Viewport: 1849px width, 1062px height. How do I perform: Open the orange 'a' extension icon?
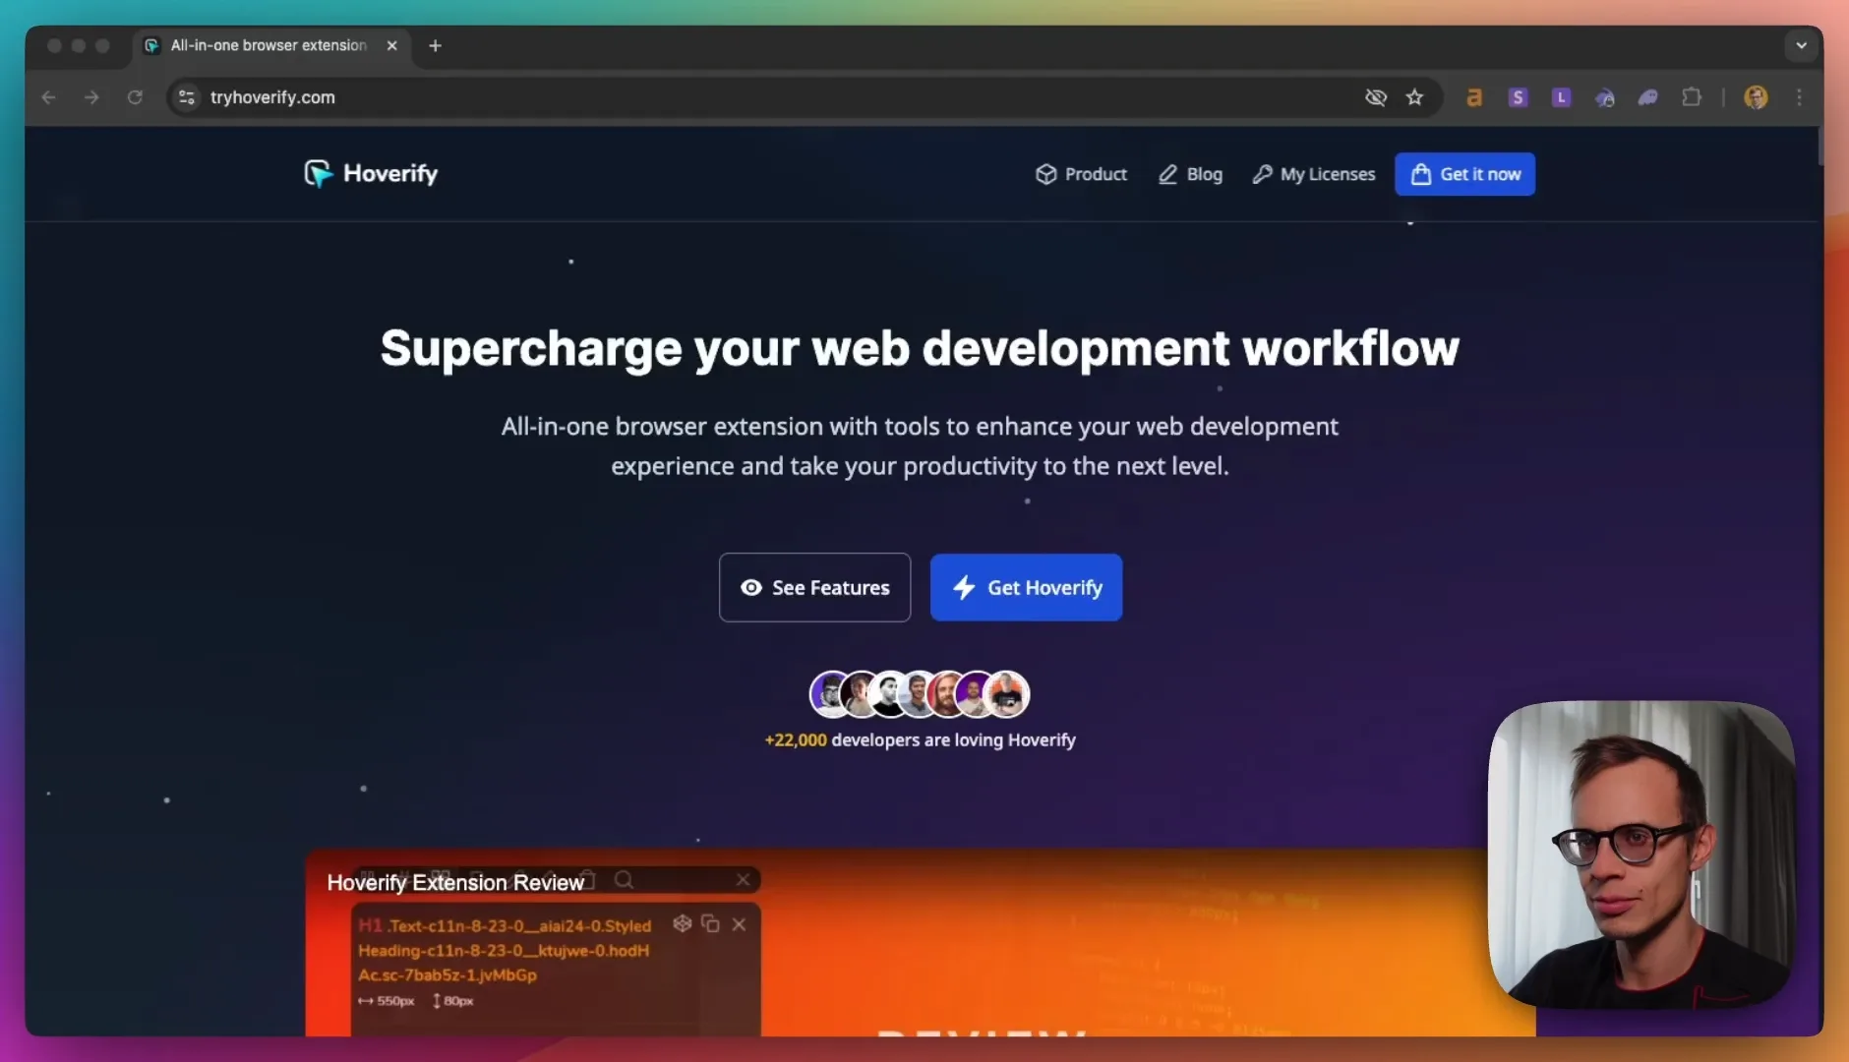tap(1474, 97)
